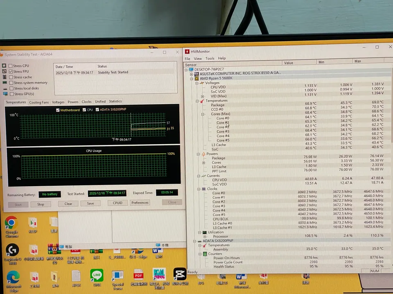Click the Utilization category icon
Screen dimensions: 393x294
[205, 232]
